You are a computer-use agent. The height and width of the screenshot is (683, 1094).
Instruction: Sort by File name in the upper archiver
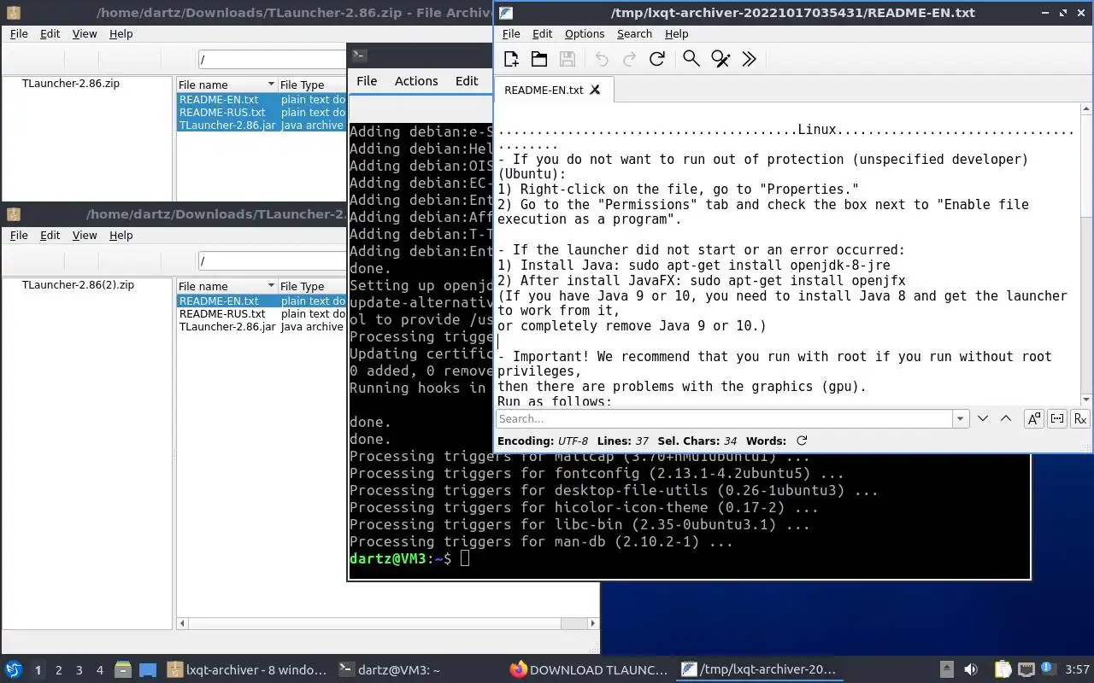pyautogui.click(x=226, y=85)
